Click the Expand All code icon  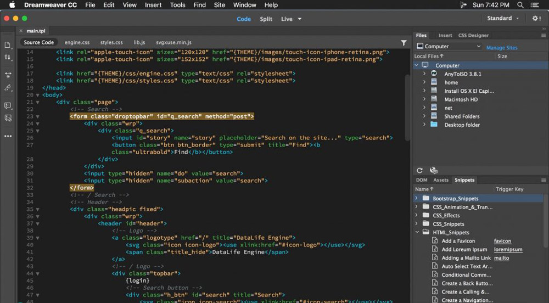(8, 75)
